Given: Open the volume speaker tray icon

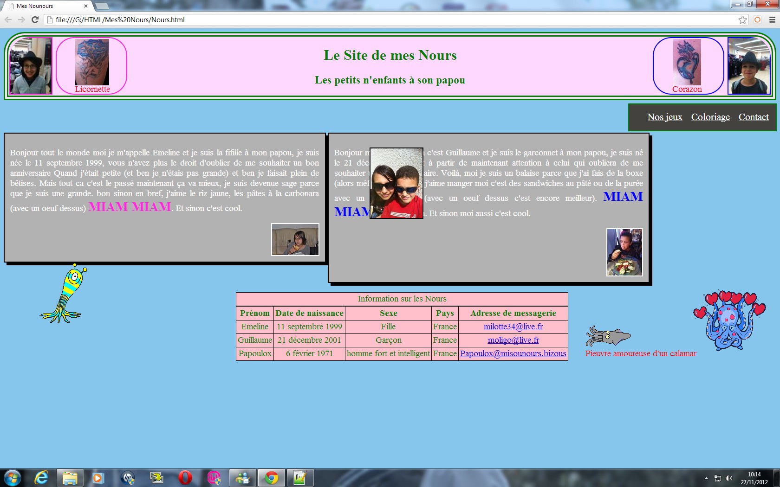Looking at the screenshot, I should pos(729,478).
